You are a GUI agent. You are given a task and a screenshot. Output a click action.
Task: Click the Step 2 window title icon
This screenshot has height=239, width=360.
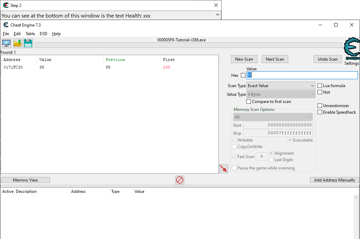[x=6, y=5]
